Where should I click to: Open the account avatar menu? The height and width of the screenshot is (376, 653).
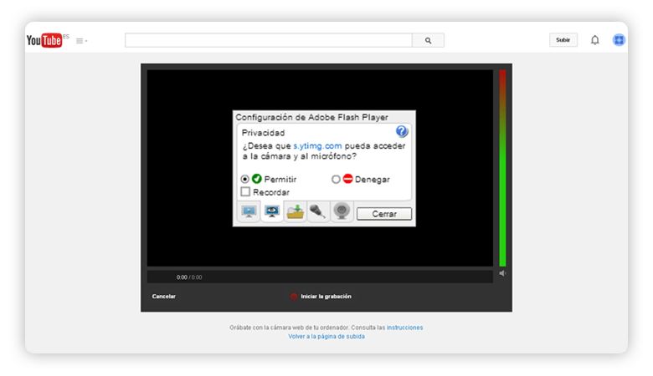coord(619,40)
